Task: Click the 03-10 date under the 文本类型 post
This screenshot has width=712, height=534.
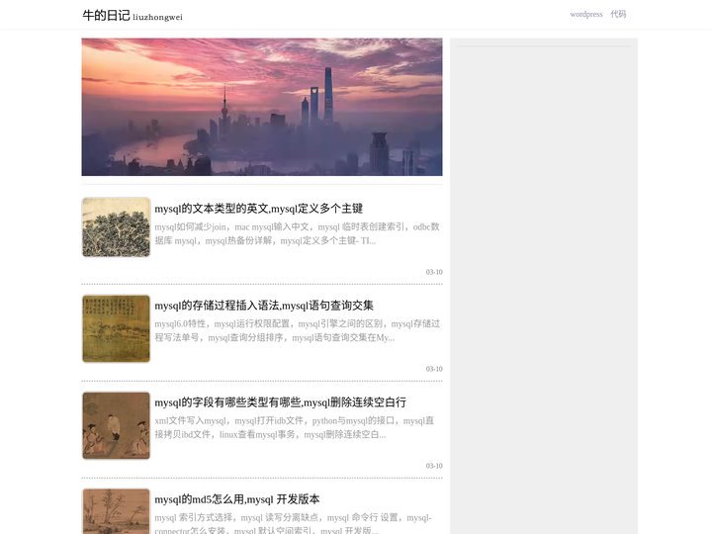Action: click(x=434, y=272)
